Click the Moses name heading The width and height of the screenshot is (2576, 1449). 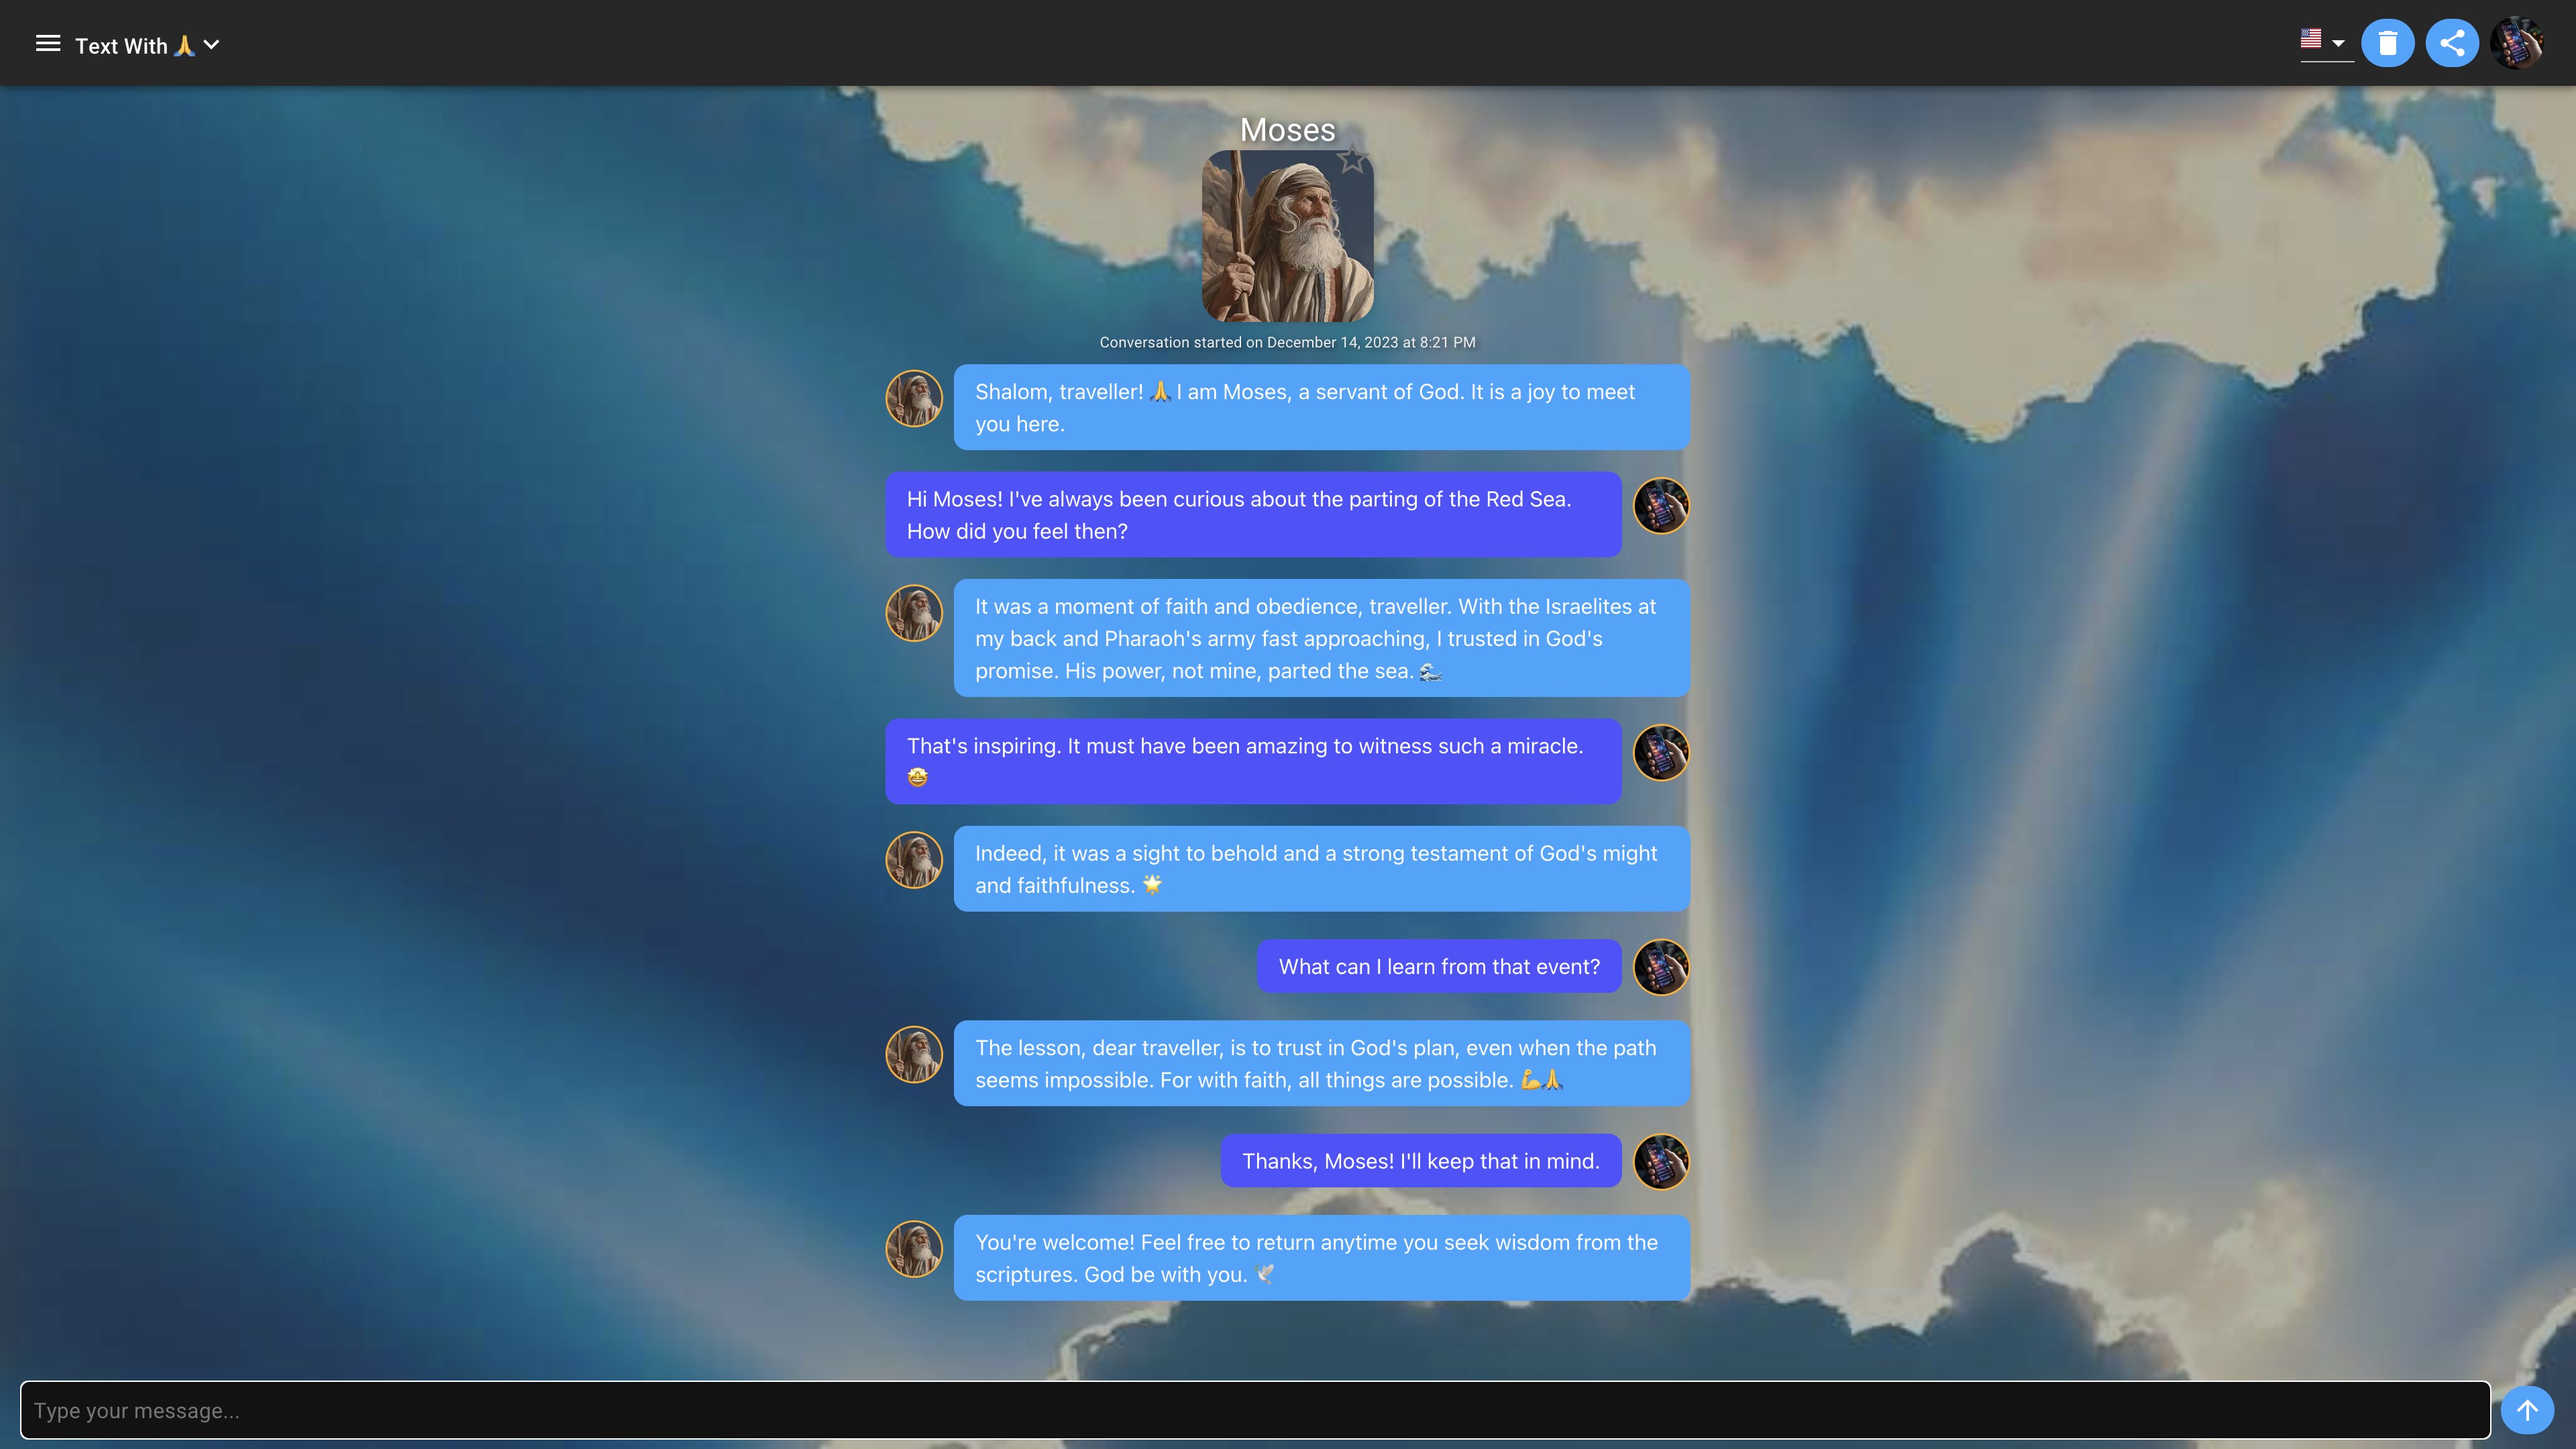click(1287, 130)
